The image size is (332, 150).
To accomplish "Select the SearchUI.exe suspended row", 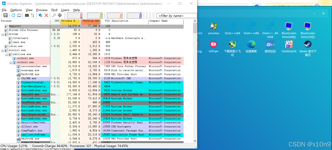I will click(x=92, y=94).
